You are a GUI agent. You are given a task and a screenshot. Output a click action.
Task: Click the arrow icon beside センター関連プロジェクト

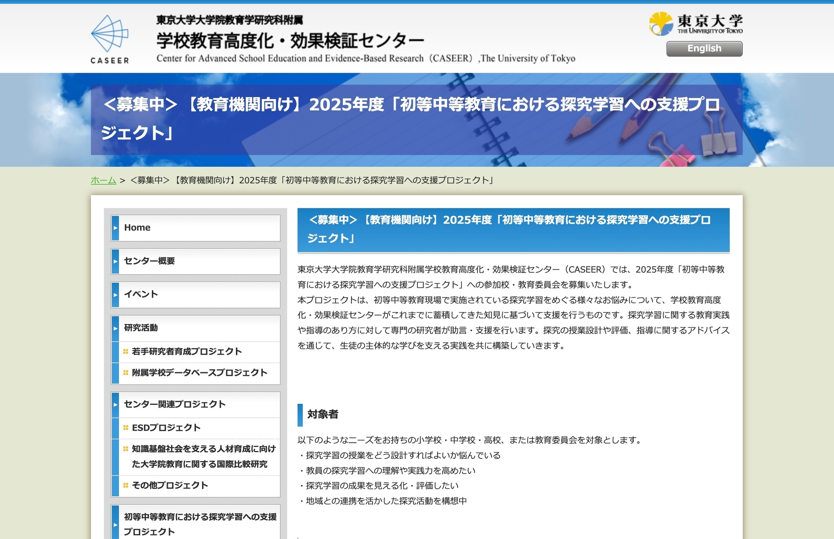[115, 404]
